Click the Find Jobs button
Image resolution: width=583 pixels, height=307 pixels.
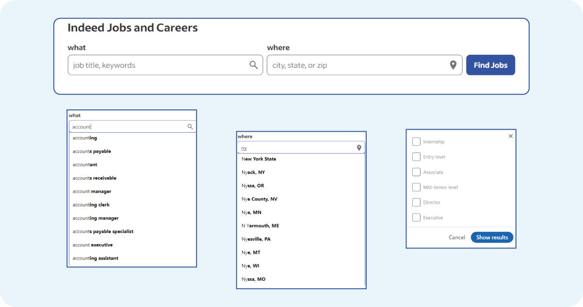490,64
